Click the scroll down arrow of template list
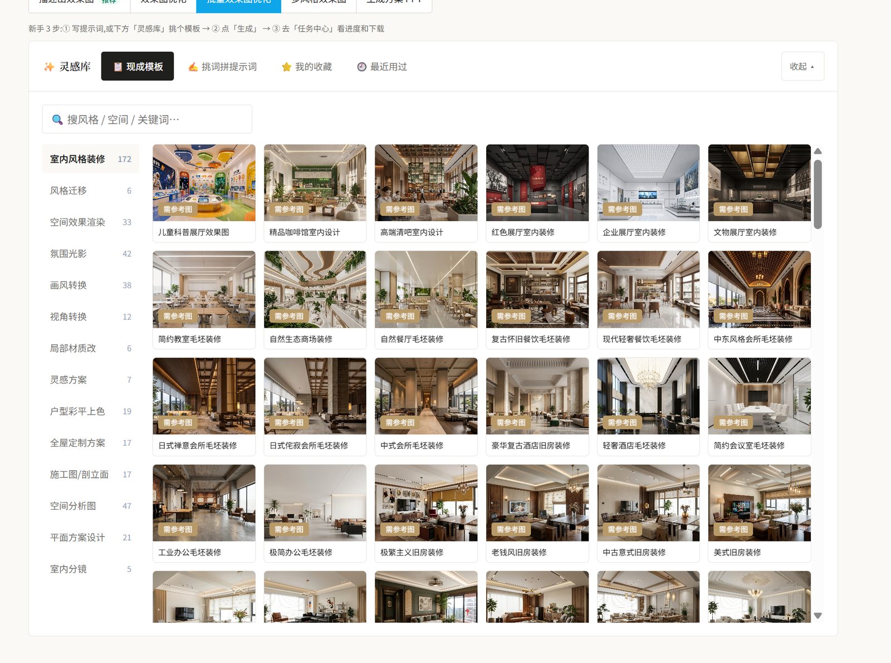Screen dimensions: 891x663 (x=817, y=616)
